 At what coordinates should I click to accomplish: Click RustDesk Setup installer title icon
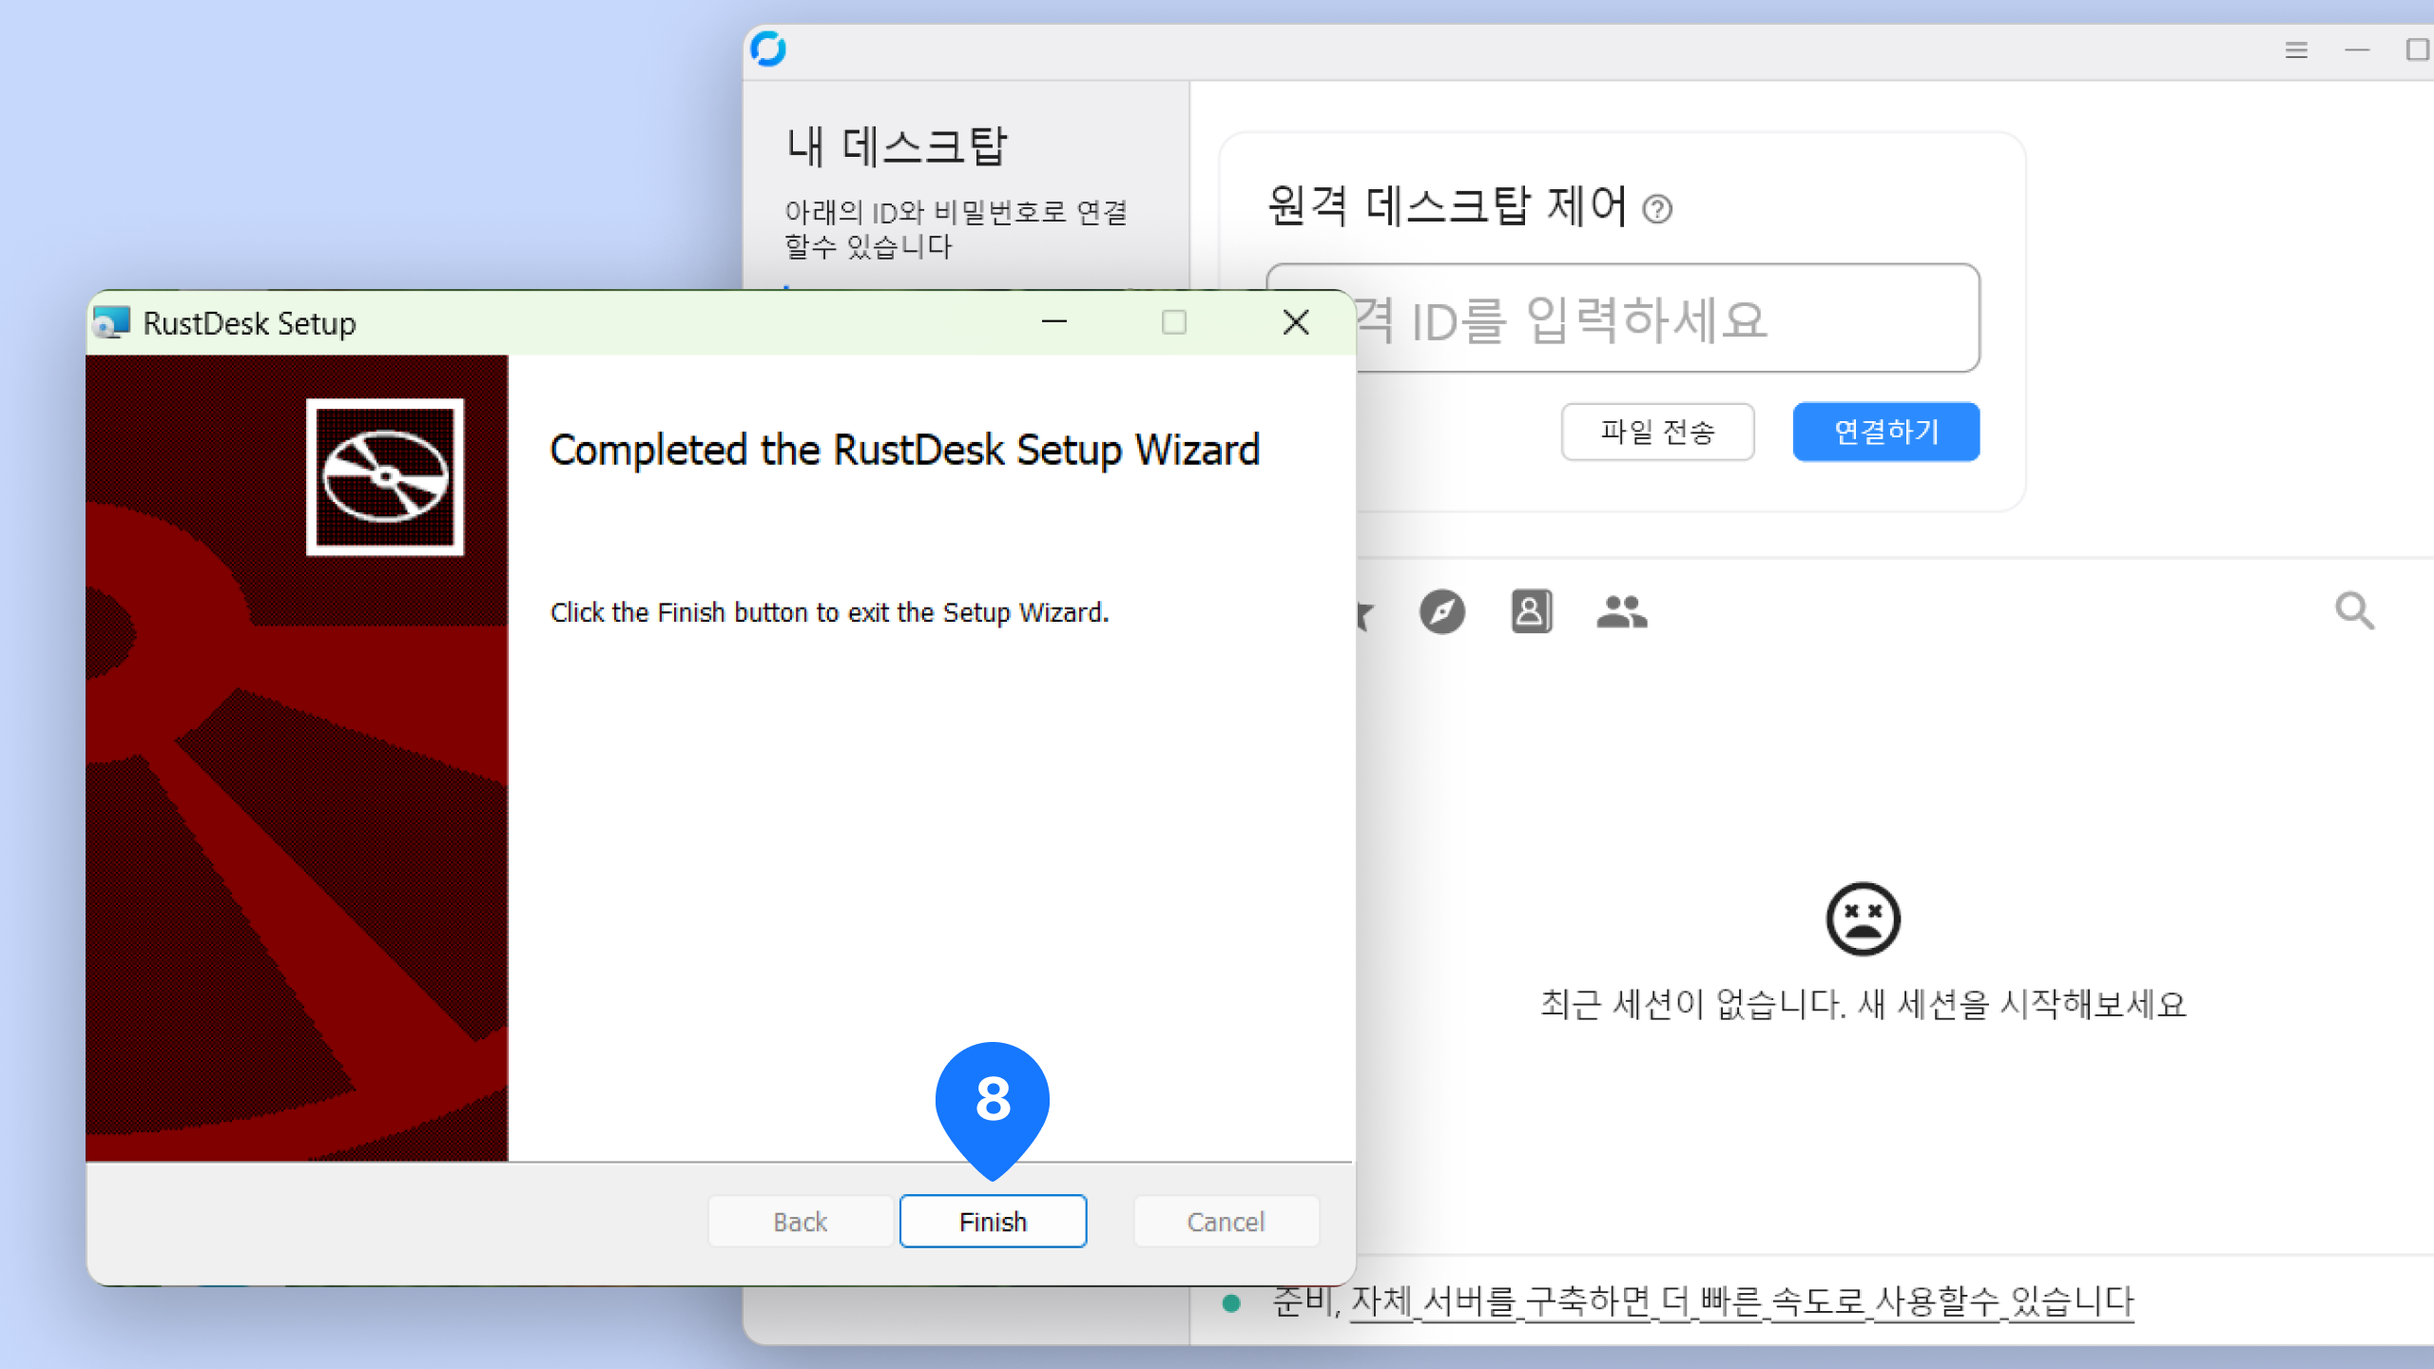[x=112, y=323]
